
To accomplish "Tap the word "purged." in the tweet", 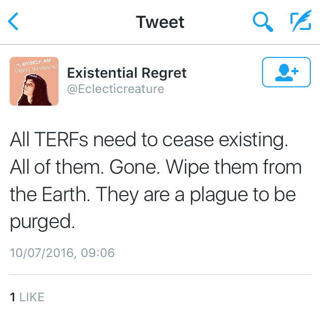I will click(42, 221).
